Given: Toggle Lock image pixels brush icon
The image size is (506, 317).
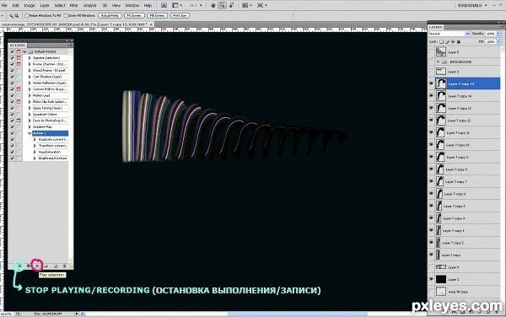Looking at the screenshot, I should coord(447,41).
